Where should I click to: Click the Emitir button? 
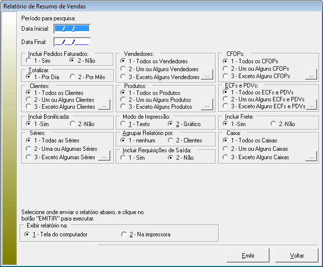[x=248, y=256]
